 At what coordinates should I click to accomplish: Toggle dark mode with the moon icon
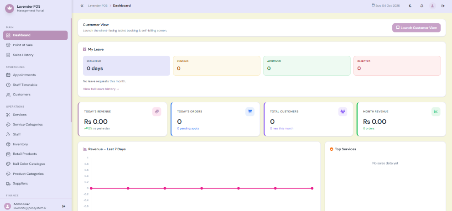(410, 6)
